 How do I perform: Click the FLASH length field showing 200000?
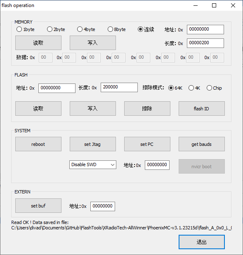(119, 87)
